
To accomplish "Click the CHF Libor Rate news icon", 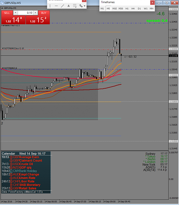I will (11, 181).
